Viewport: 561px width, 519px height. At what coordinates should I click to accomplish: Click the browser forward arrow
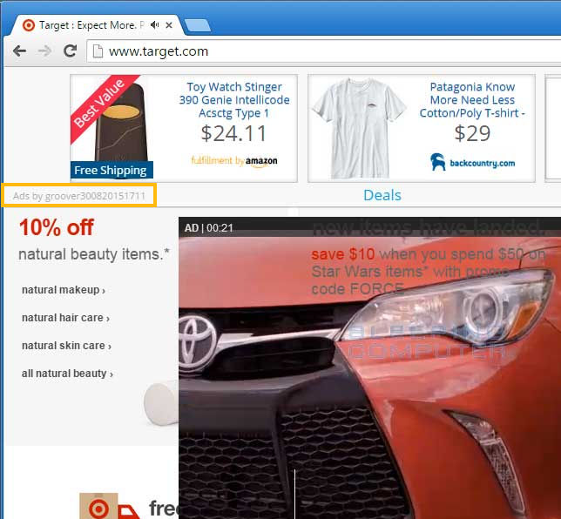44,51
